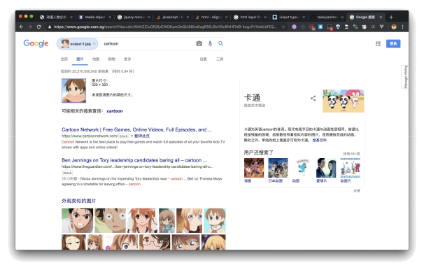Remove the output-1.jpg chip from search box
The image size is (424, 270).
94,44
